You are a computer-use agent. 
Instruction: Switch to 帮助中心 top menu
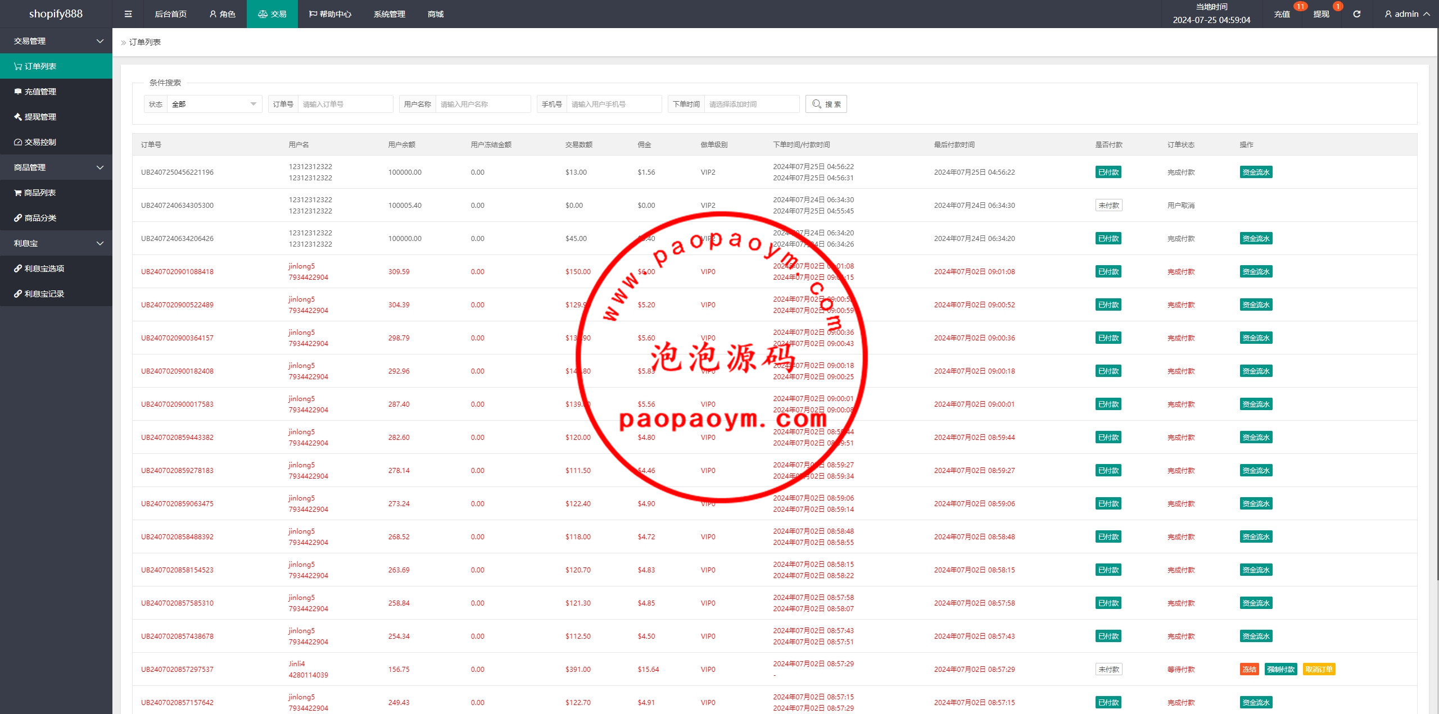point(330,14)
